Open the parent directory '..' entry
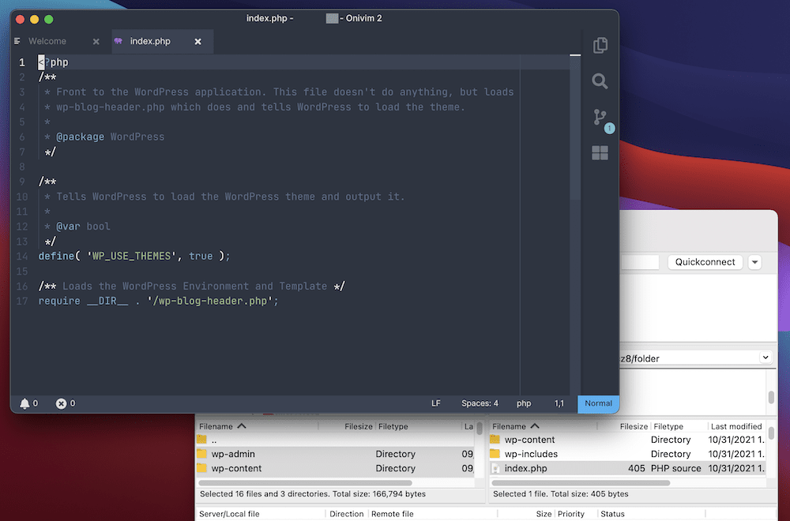 (x=334, y=440)
